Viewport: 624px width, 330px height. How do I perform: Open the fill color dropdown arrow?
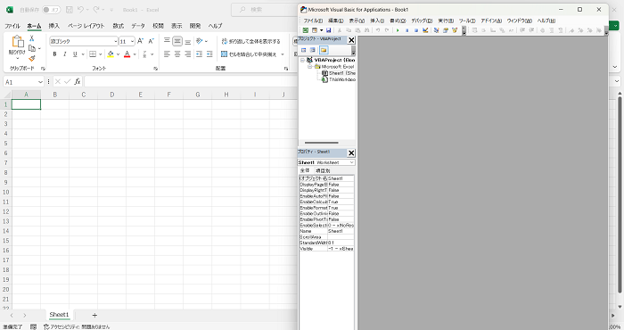tap(118, 54)
